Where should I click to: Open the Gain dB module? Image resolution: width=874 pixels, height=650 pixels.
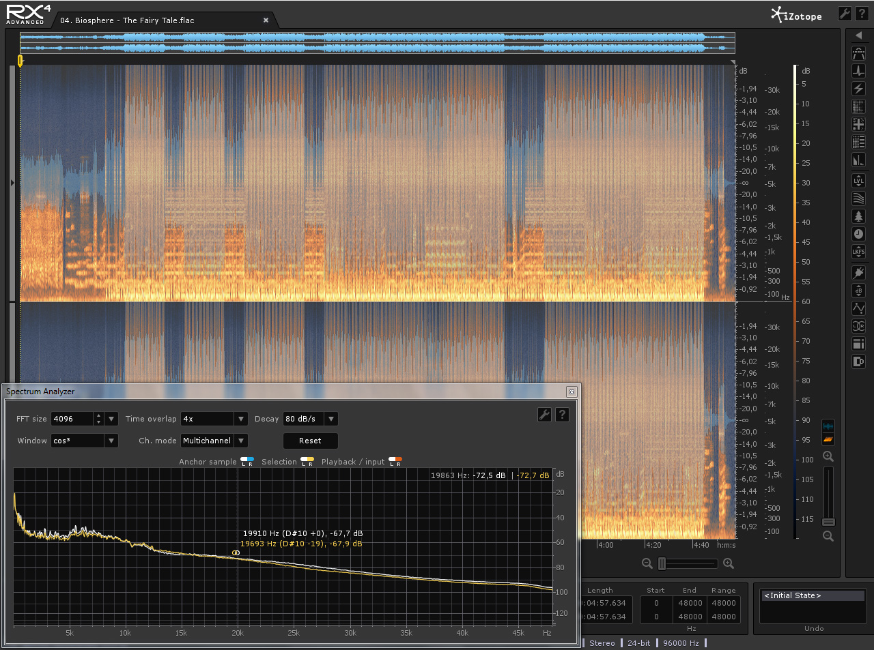(858, 291)
